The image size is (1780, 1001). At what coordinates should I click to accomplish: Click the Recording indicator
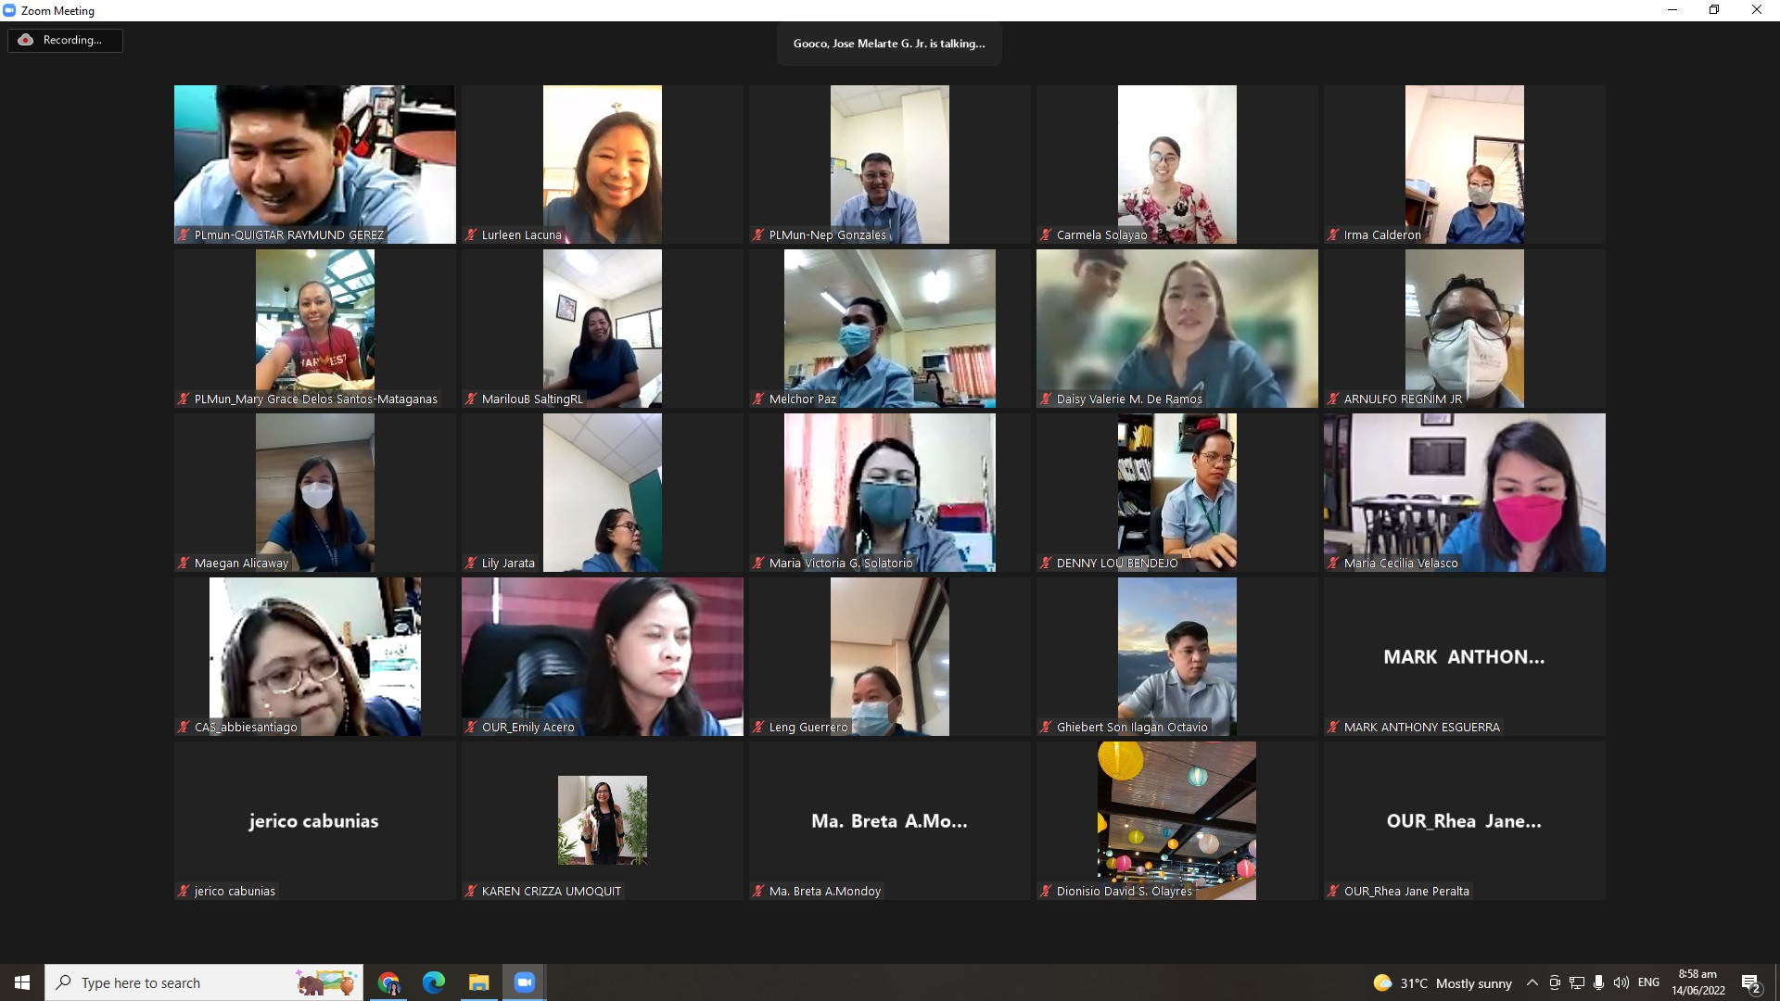click(x=65, y=40)
